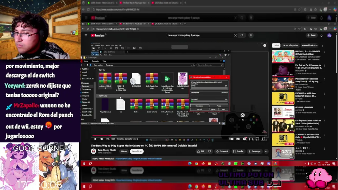Open options menu for 'ESTAMOS AL AIRE' video
The width and height of the screenshot is (338, 190).
pos(325,93)
